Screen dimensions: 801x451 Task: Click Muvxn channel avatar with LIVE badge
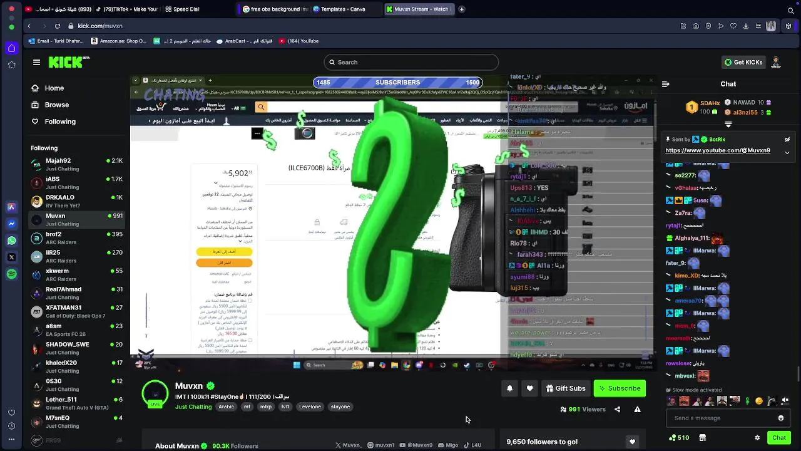155,393
